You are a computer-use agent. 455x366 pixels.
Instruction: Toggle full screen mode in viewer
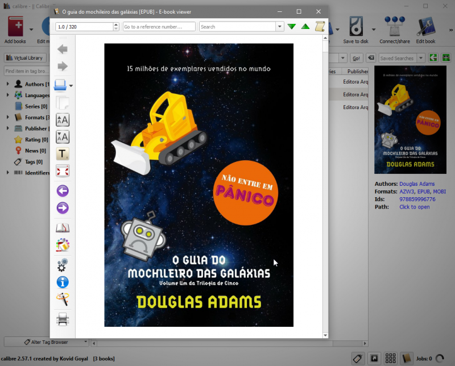[63, 171]
